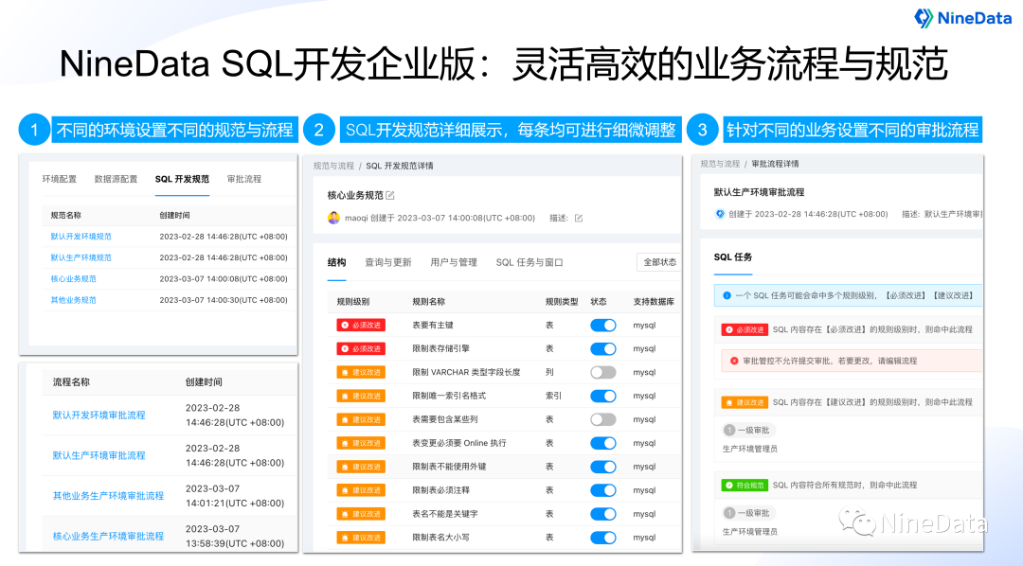Click red error icon before 审批管控不允许提交审批

click(x=734, y=361)
